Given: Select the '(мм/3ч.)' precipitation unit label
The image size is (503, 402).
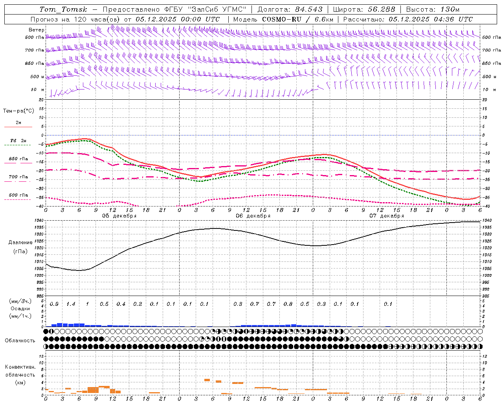Looking at the screenshot, I should point(20,301).
